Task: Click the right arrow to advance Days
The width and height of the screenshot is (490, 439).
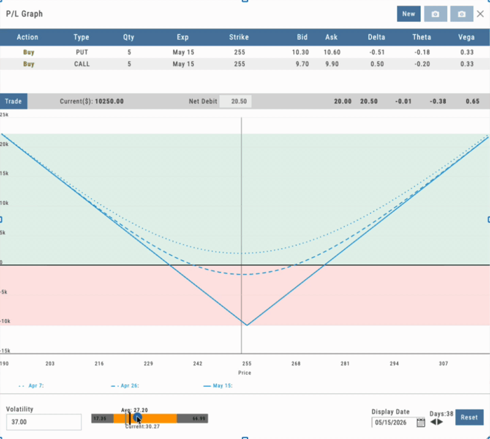Action: (x=439, y=421)
